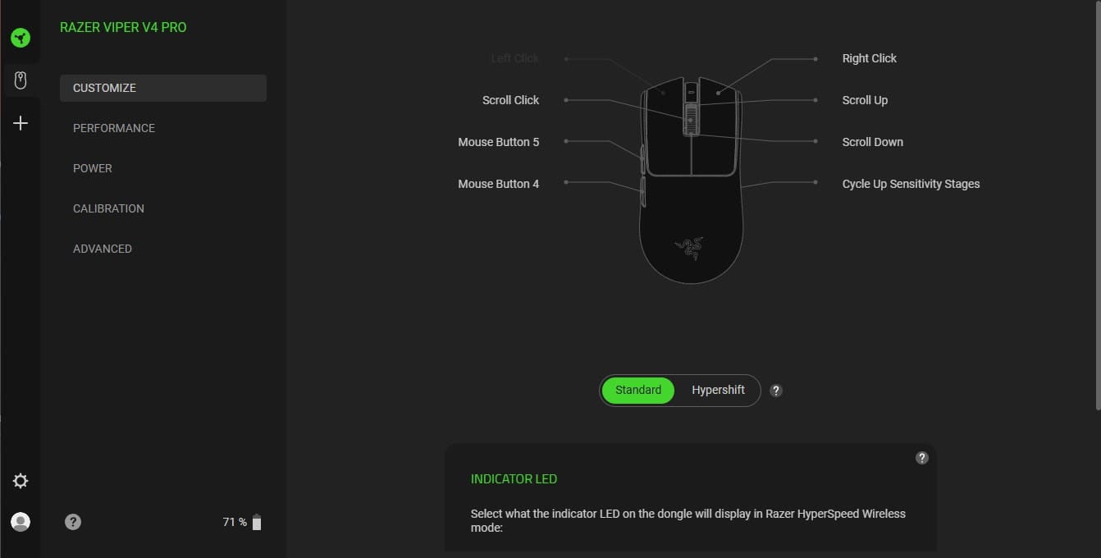Open the Razer Synapse home icon
This screenshot has width=1101, height=558.
[21, 37]
